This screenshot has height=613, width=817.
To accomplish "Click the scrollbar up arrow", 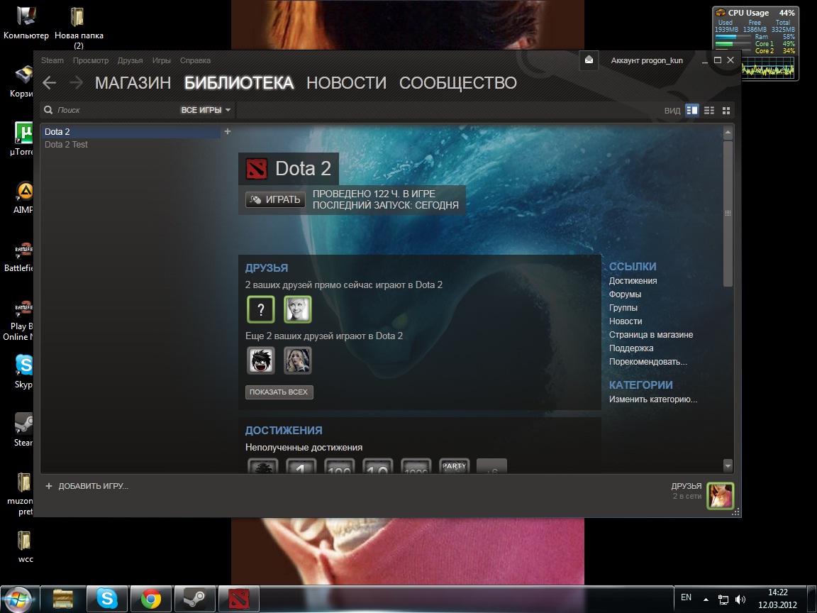I will 728,133.
